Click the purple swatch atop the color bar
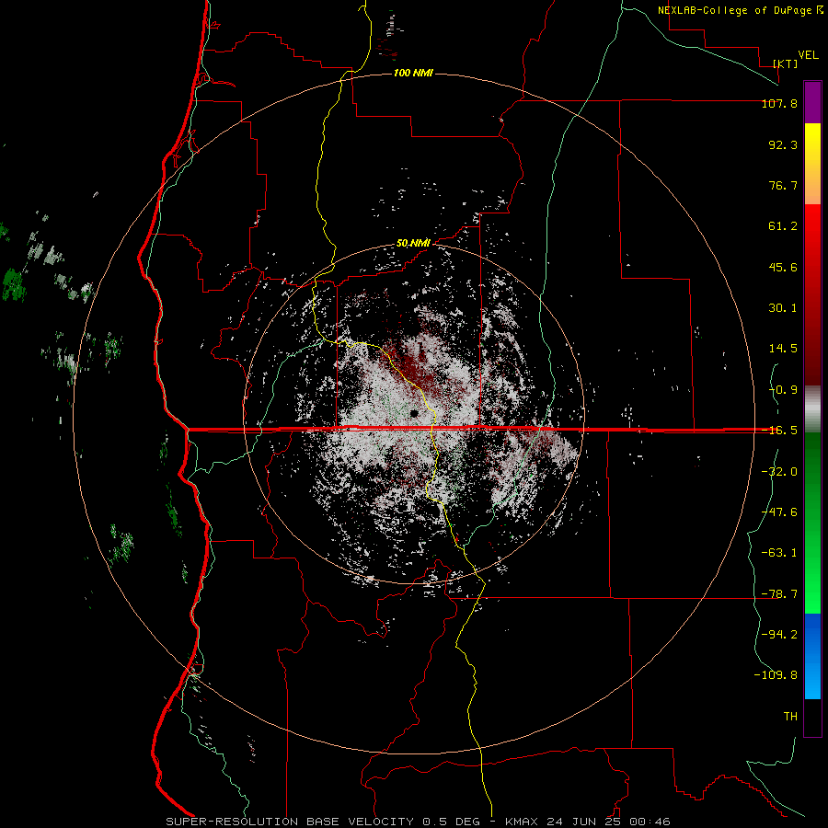Screen dimensions: 828x828 coord(812,102)
